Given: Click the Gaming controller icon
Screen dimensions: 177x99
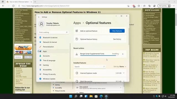Looking at the screenshot, I should pyautogui.click(x=40, y=65).
